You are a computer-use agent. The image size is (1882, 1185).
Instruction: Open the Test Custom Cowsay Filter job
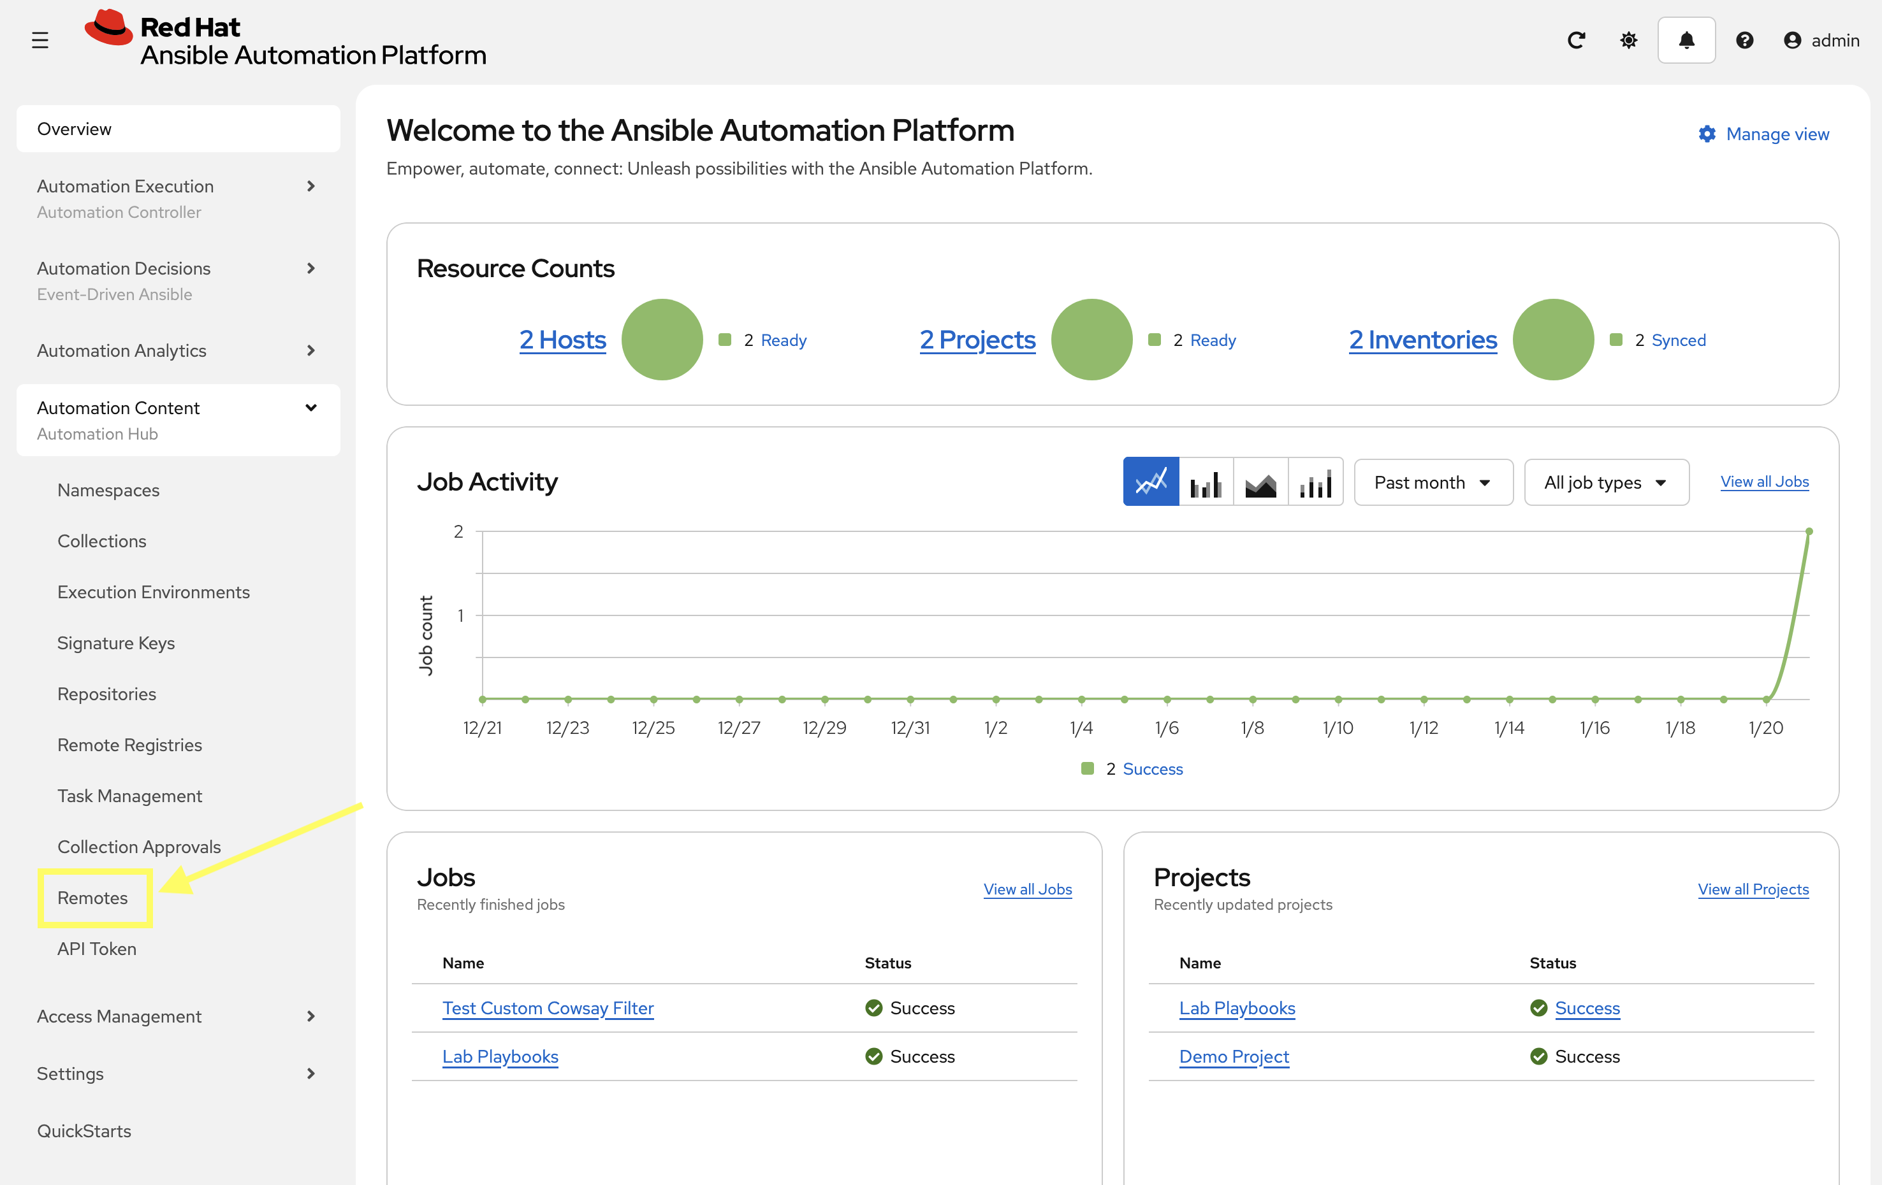[547, 1008]
